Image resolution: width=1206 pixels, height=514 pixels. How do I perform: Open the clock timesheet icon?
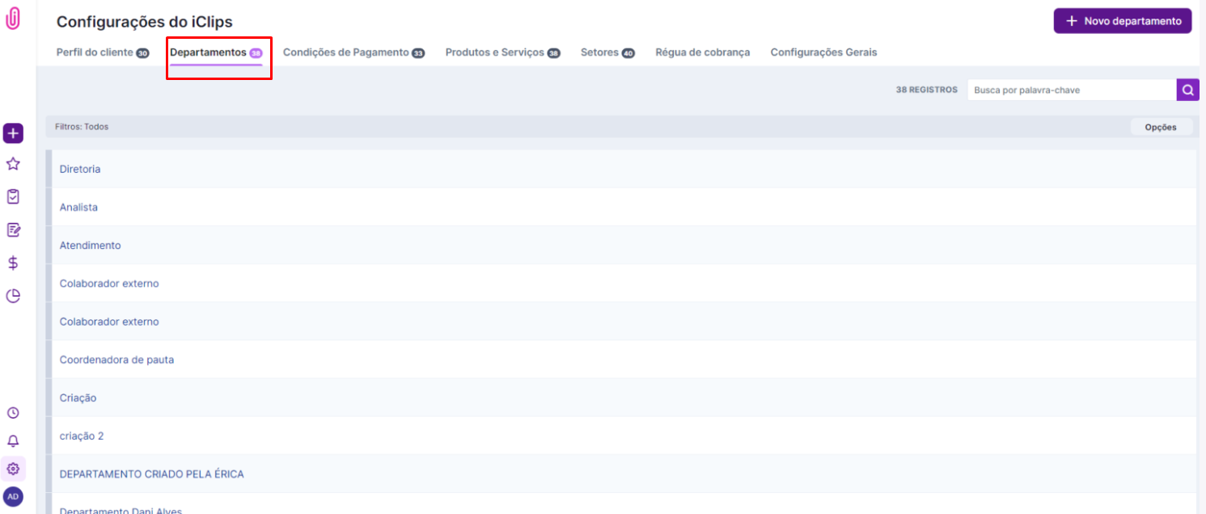pos(13,413)
